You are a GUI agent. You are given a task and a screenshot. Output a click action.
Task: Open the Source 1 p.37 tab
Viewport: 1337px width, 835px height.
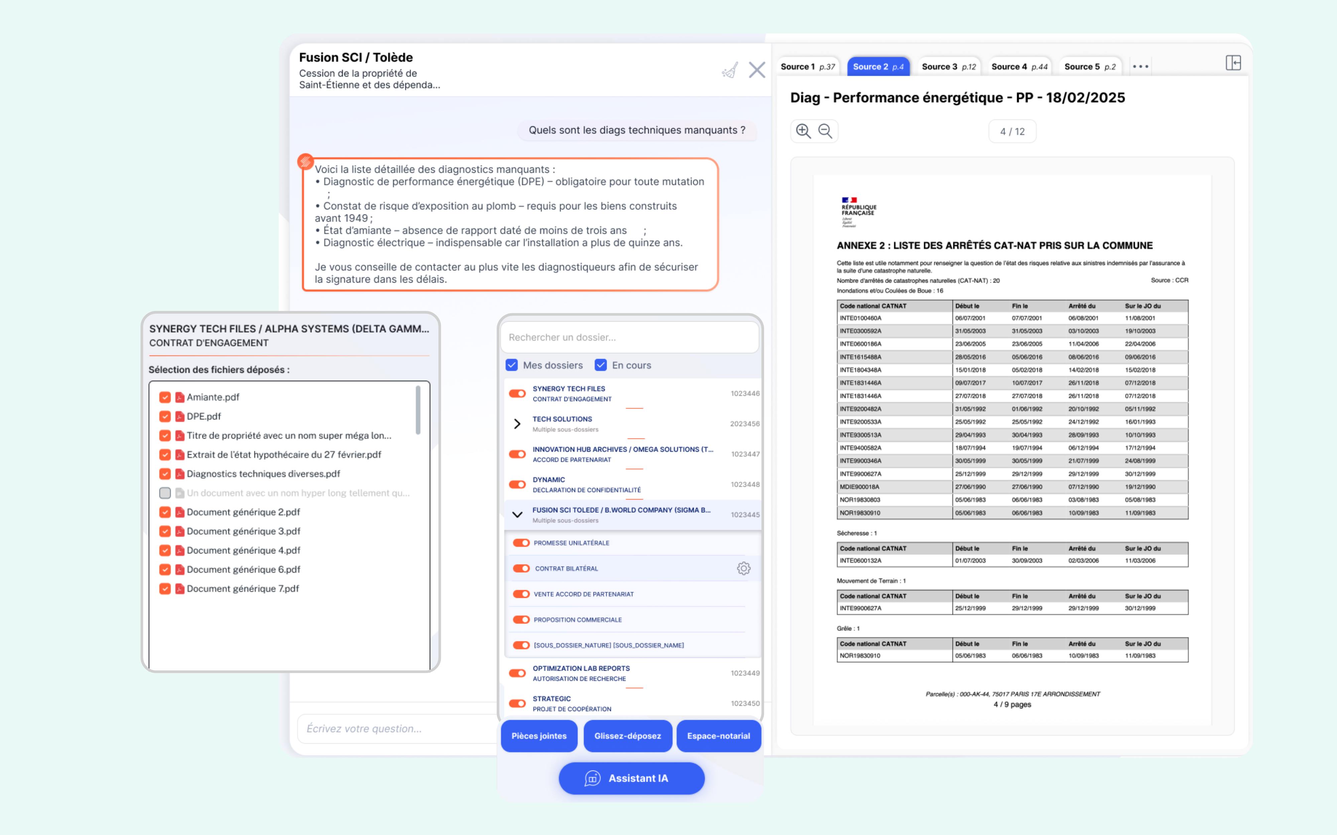807,67
